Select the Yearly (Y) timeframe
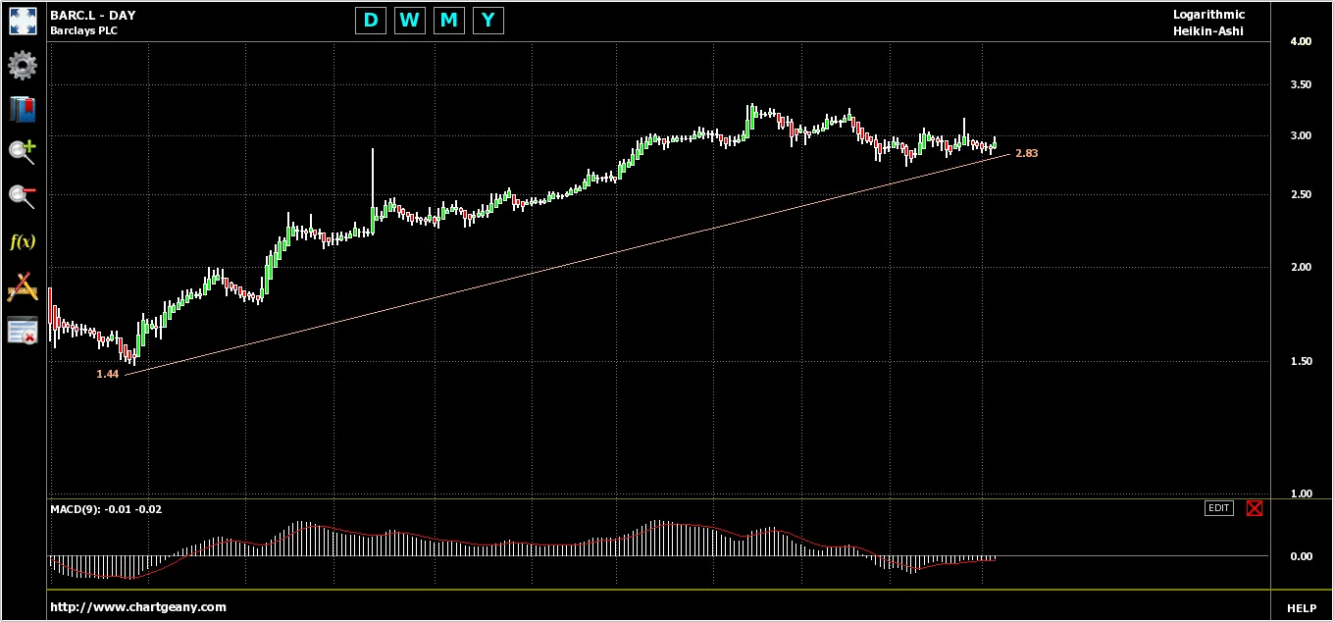1334x622 pixels. coord(488,20)
